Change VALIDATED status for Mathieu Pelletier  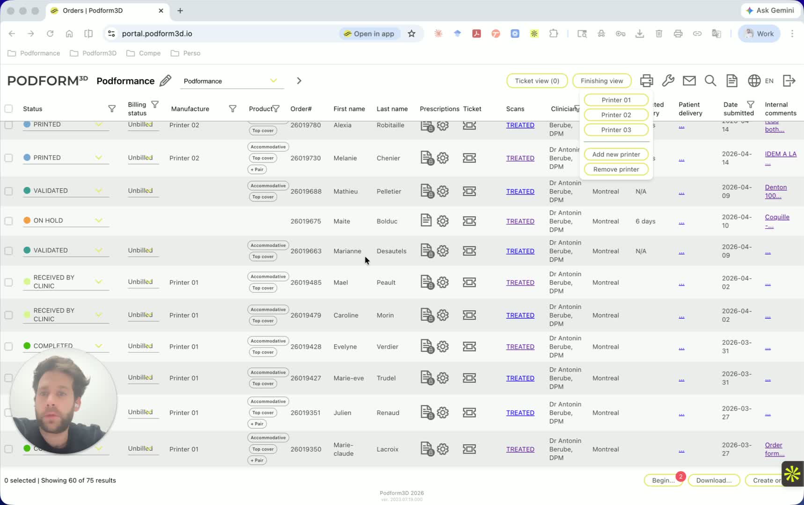(x=66, y=191)
